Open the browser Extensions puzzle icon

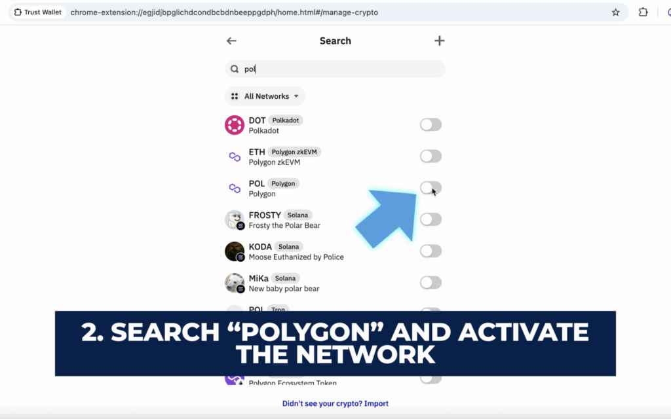(643, 12)
